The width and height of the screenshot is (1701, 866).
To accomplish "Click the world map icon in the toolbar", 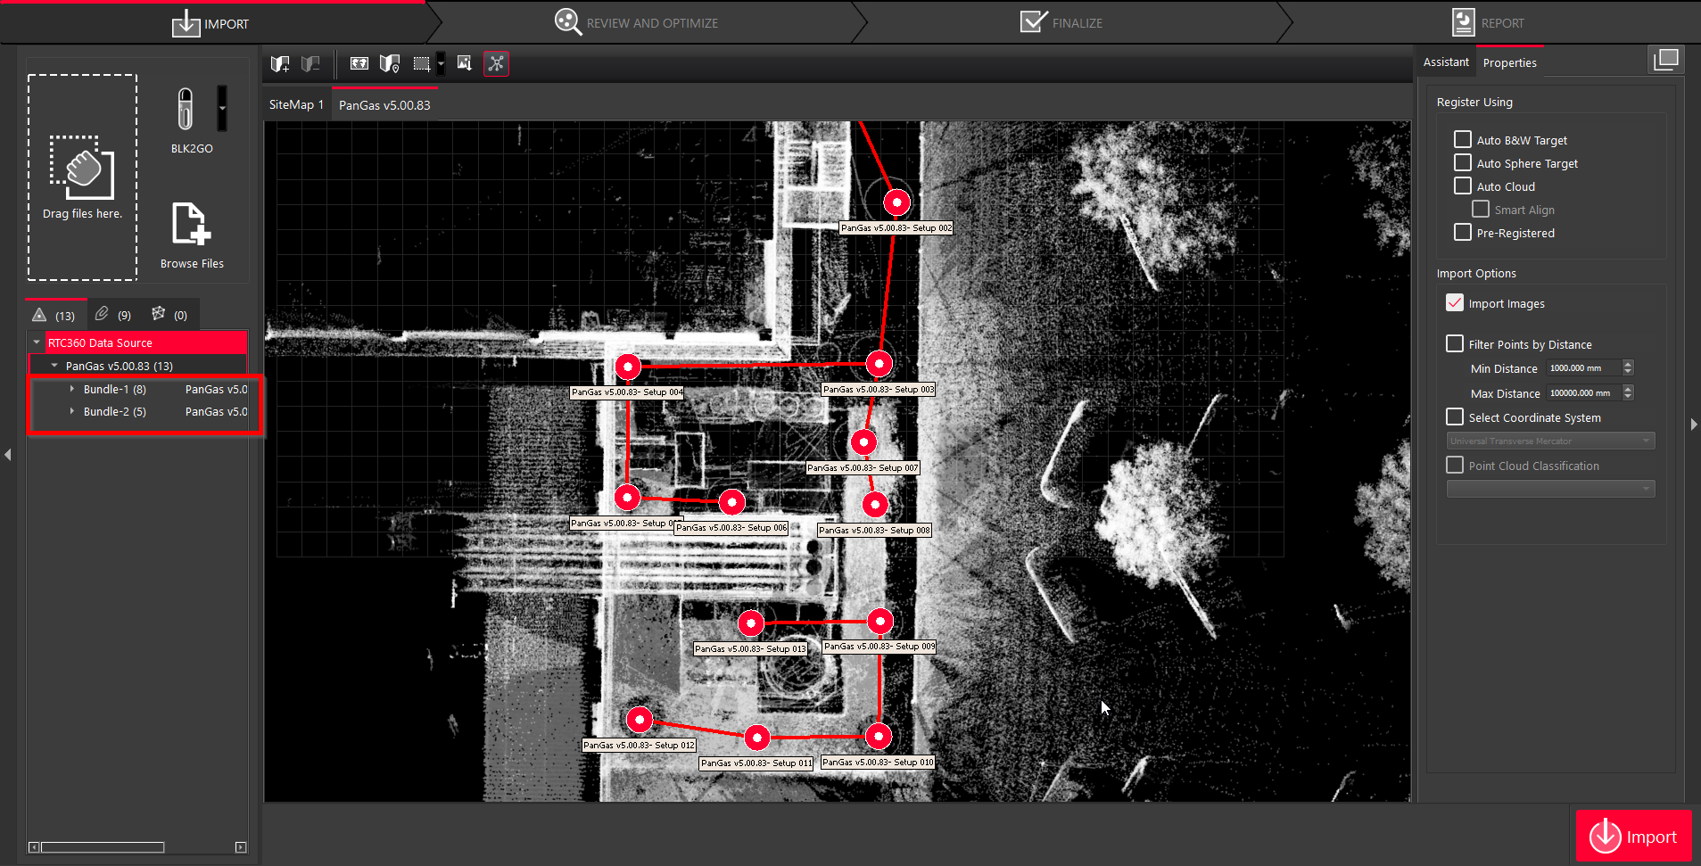I will pos(359,63).
